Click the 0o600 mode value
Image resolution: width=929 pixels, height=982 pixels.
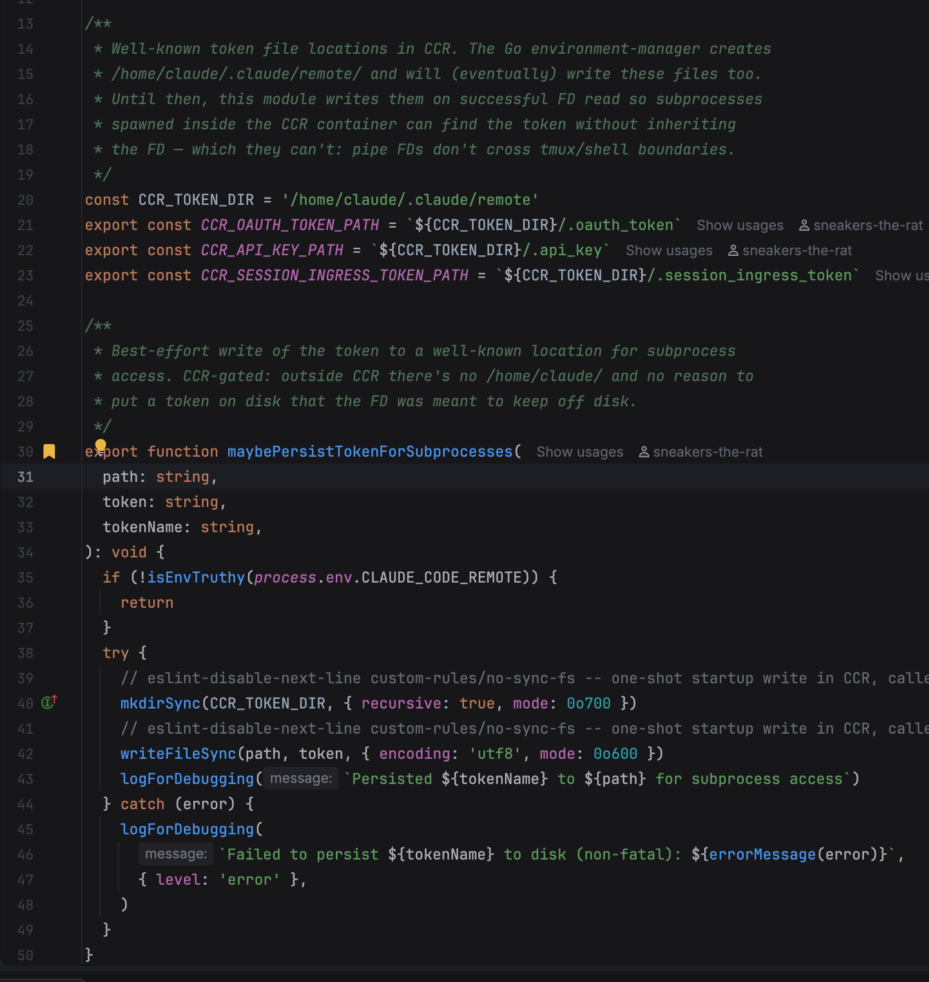coord(616,754)
